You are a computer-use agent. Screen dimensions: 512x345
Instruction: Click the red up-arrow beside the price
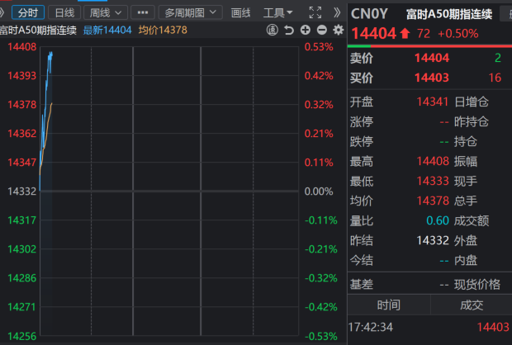pos(405,33)
